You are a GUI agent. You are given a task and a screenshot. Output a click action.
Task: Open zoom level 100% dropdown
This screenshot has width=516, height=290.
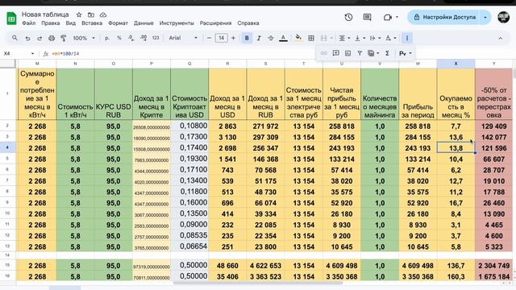pyautogui.click(x=84, y=38)
